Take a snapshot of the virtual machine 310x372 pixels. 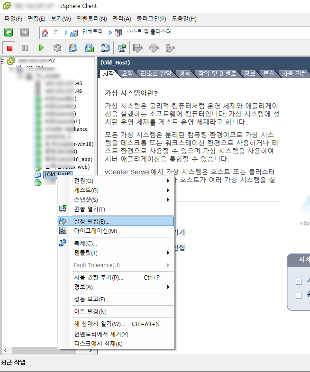[73, 48]
